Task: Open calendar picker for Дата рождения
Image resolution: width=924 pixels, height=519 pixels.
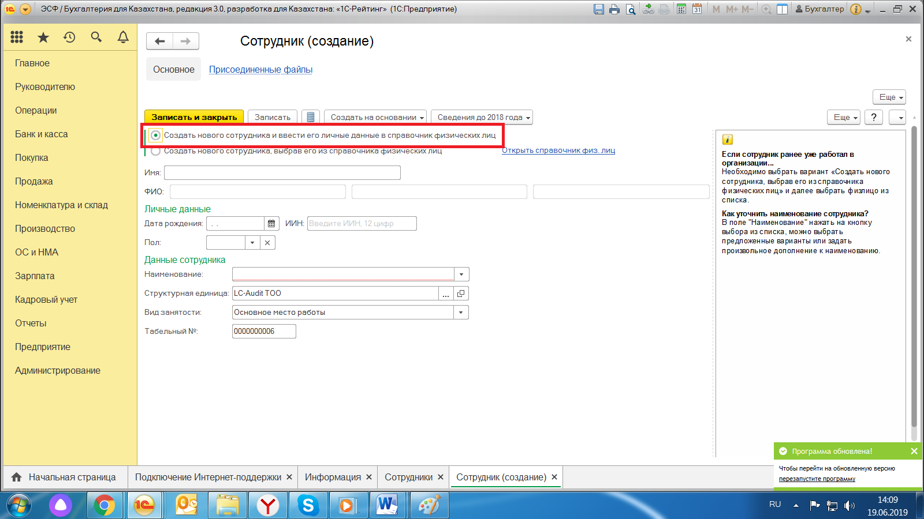Action: click(271, 224)
